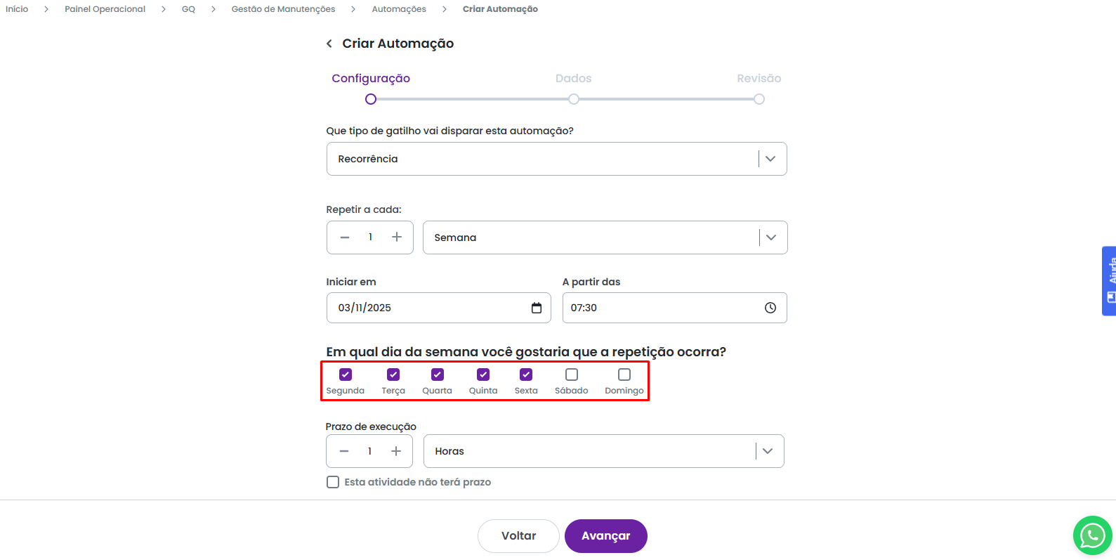Increase the Repetir a cada value
1116x560 pixels.
(397, 237)
